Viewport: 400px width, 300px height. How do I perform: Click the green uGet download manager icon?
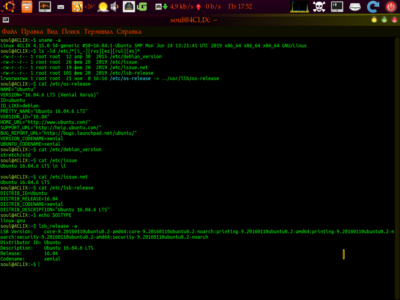tap(142, 7)
